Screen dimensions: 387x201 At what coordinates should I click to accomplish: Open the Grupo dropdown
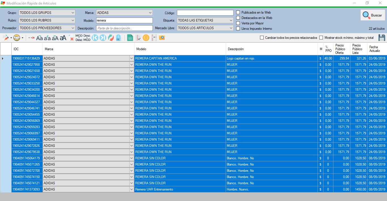coord(47,13)
